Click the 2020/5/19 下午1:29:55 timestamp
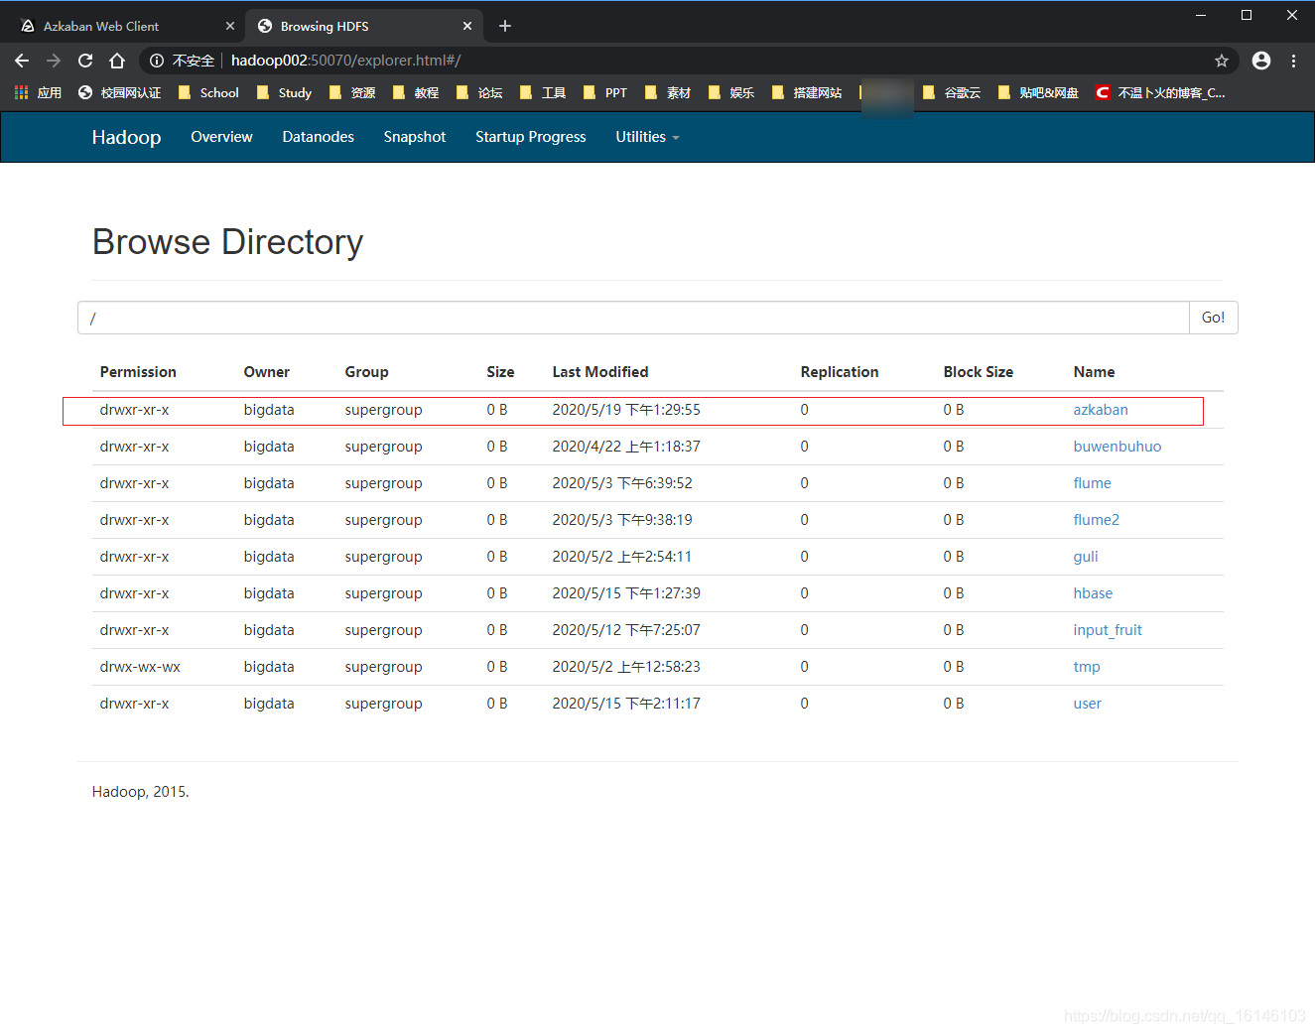This screenshot has width=1315, height=1034. coord(626,410)
